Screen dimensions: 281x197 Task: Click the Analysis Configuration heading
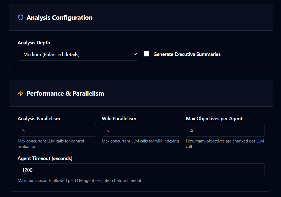(x=59, y=18)
